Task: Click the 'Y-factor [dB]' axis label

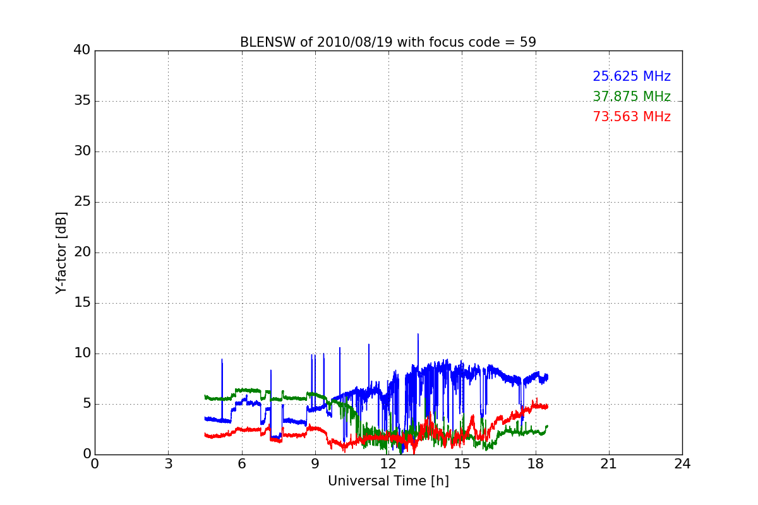Action: click(x=61, y=252)
